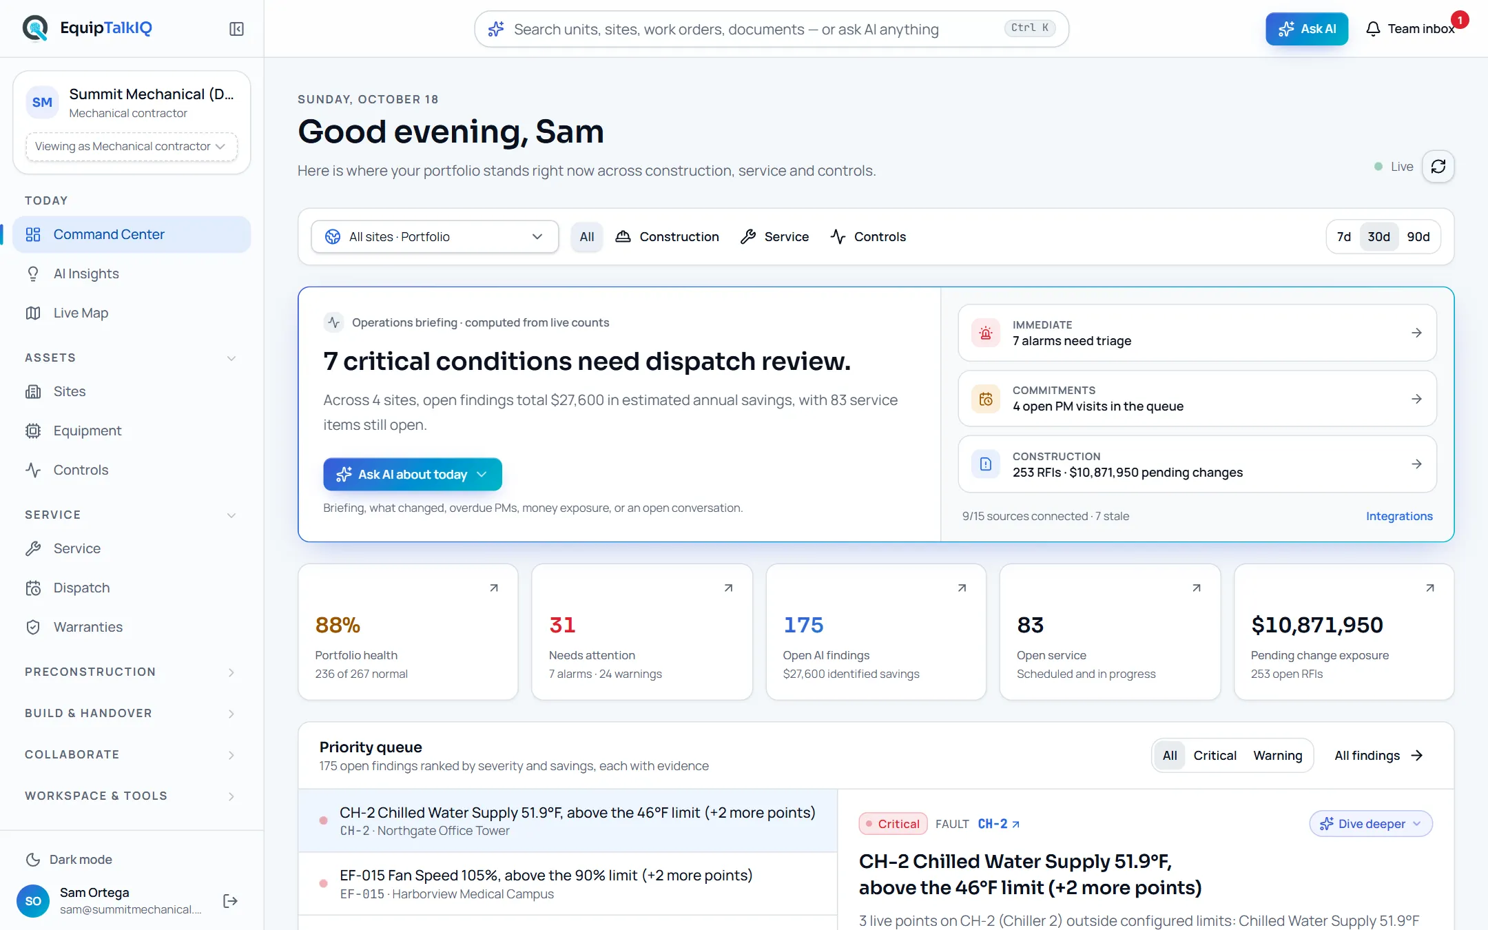
Task: Open Viewing as Mechanical contractor dropdown
Action: pyautogui.click(x=131, y=147)
